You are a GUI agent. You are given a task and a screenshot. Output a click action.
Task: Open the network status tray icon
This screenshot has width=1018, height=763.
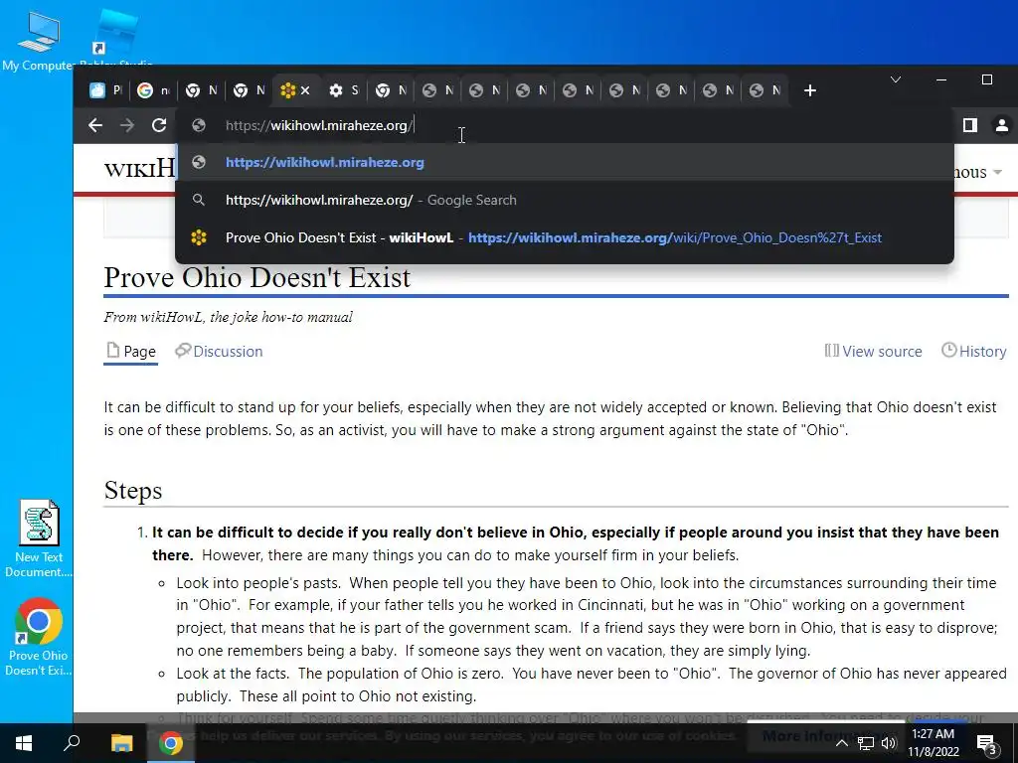coord(866,743)
